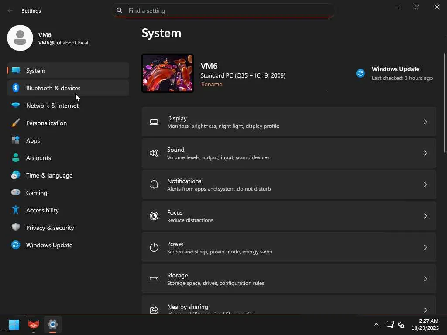This screenshot has height=335, width=447.
Task: Click the Find a setting search box
Action: [x=227, y=10]
